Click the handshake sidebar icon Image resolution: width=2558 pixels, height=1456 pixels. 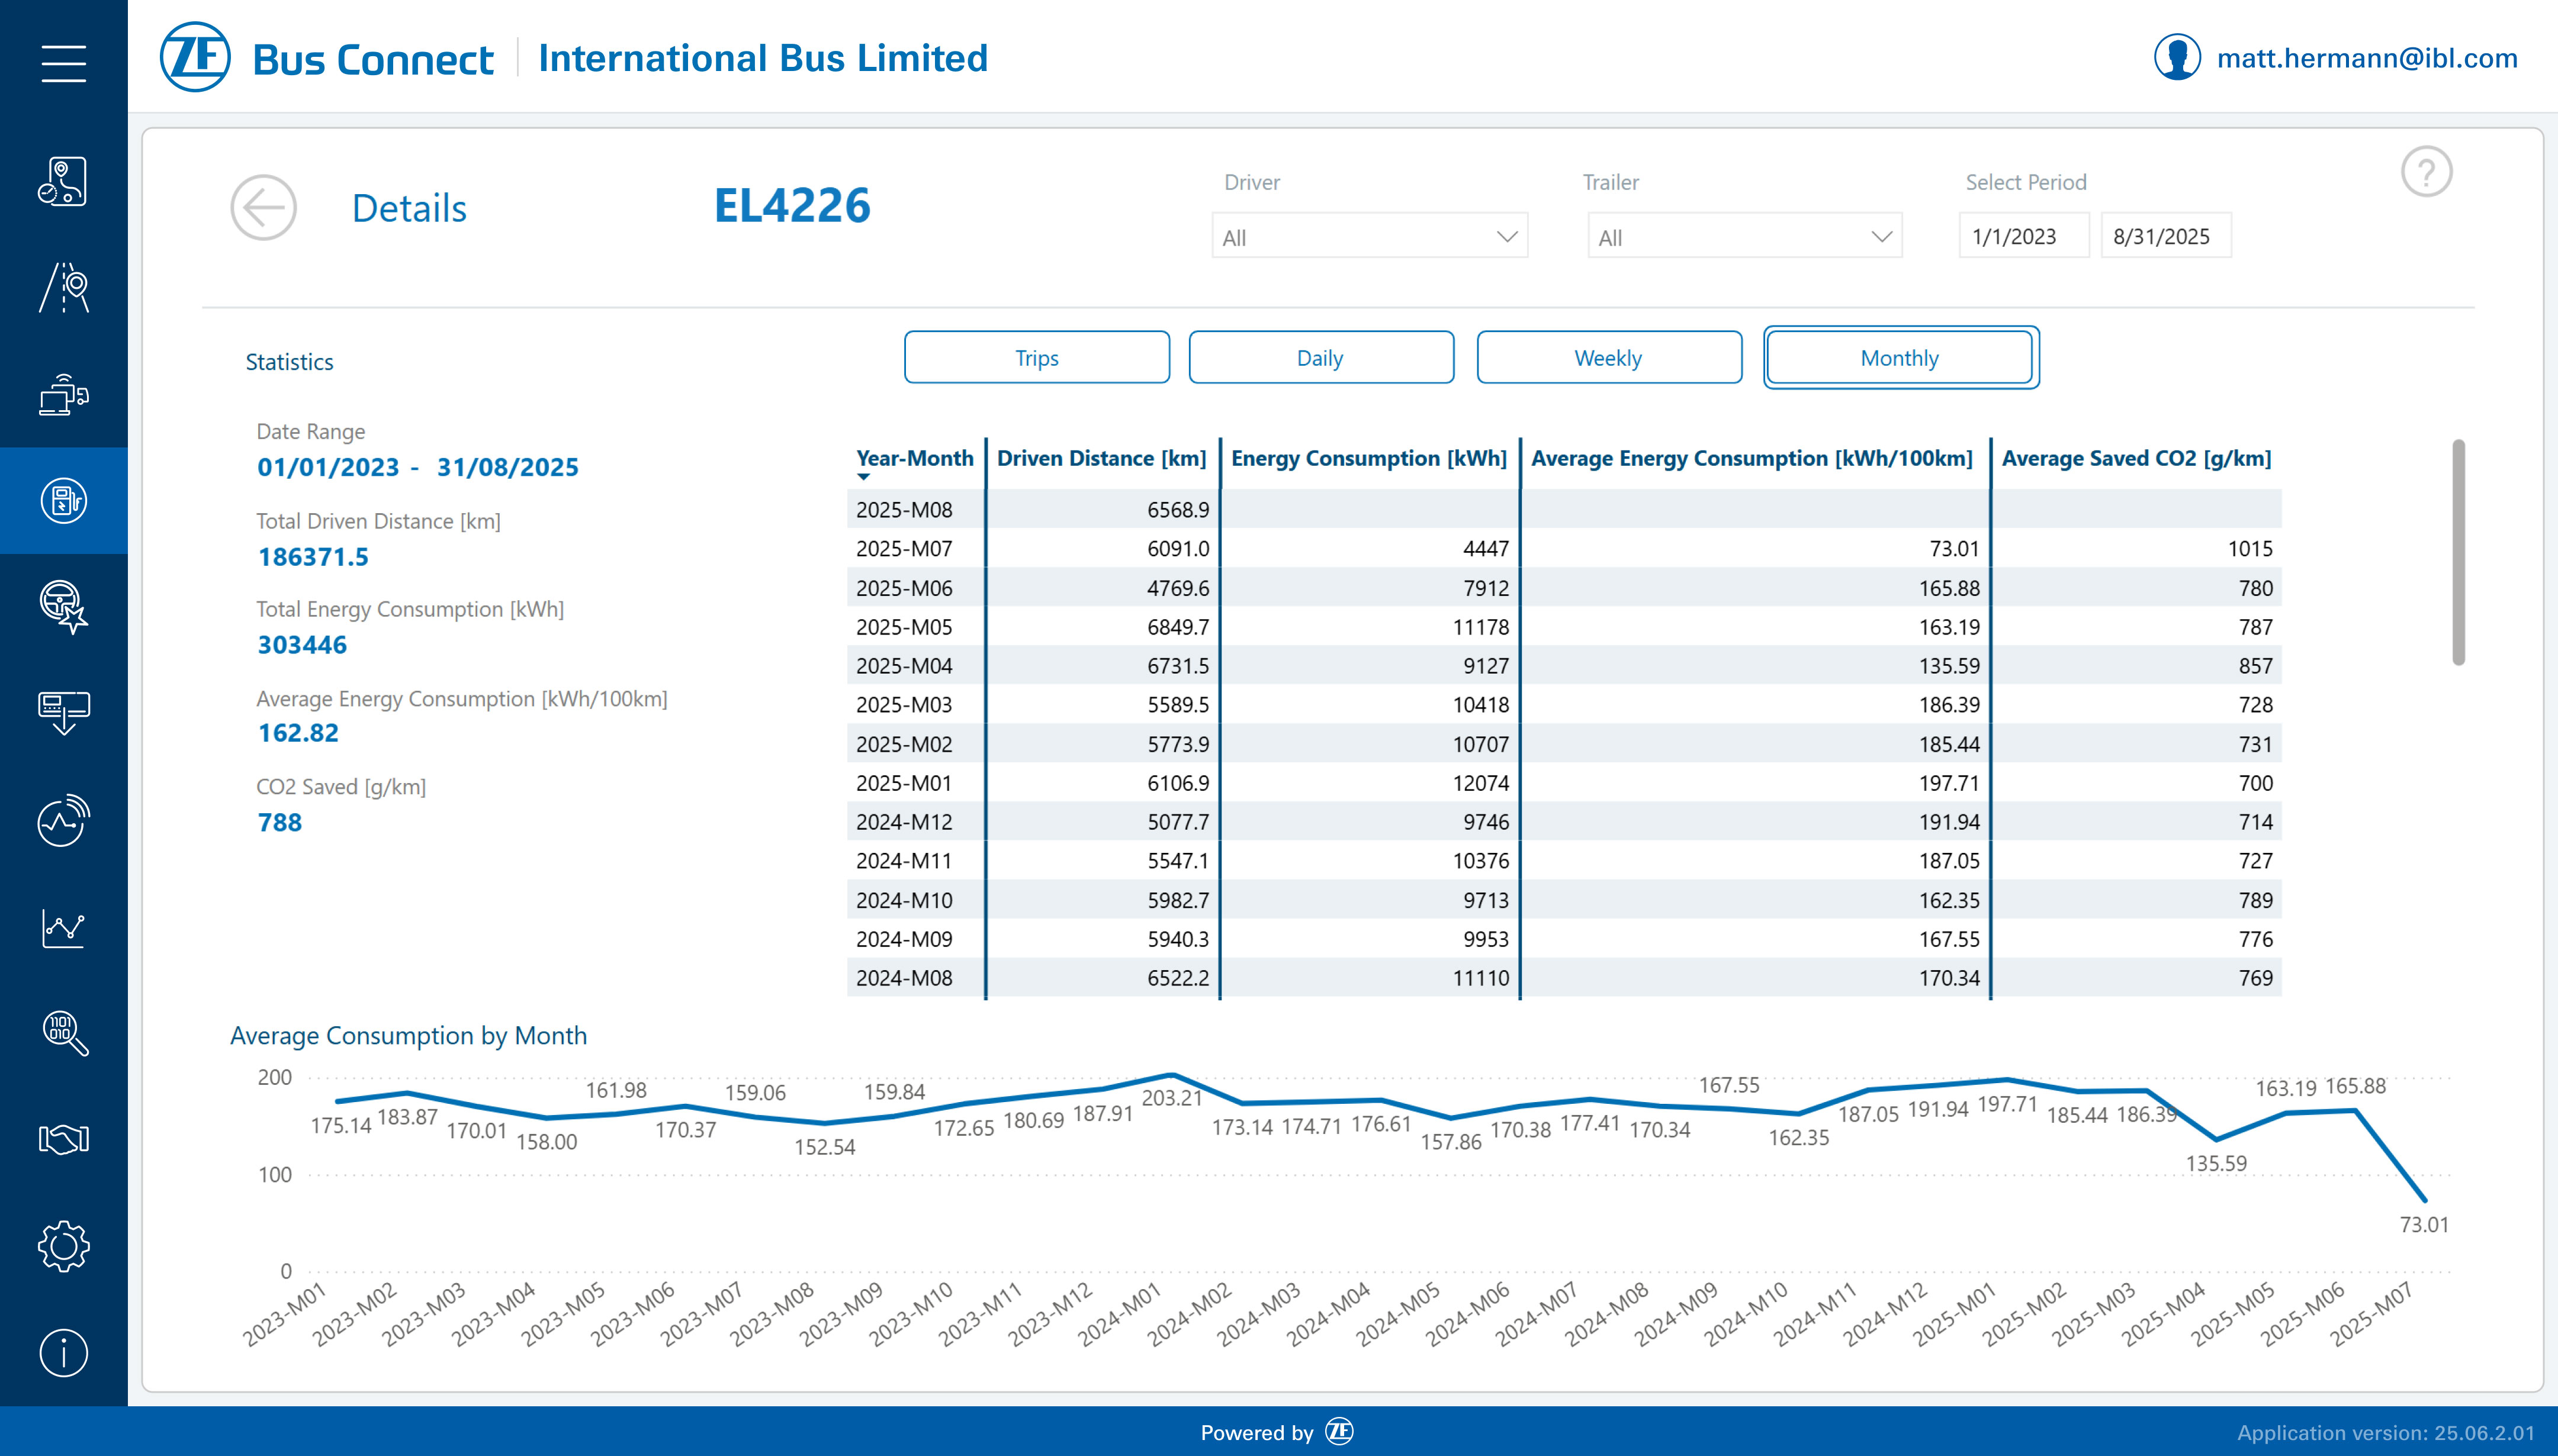[x=63, y=1139]
